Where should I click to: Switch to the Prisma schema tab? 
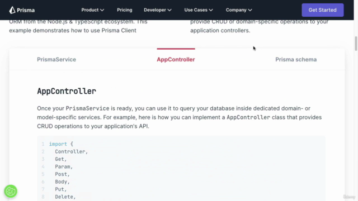296,60
